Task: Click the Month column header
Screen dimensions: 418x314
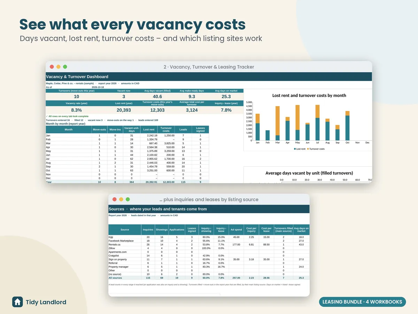Action: point(69,129)
